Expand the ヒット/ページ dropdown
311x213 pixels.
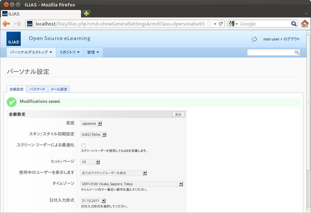coord(90,162)
